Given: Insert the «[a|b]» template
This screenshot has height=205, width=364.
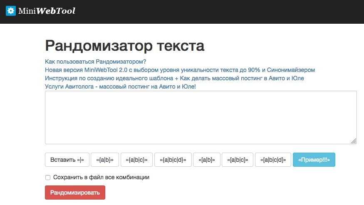Looking at the screenshot, I should [x=207, y=160].
